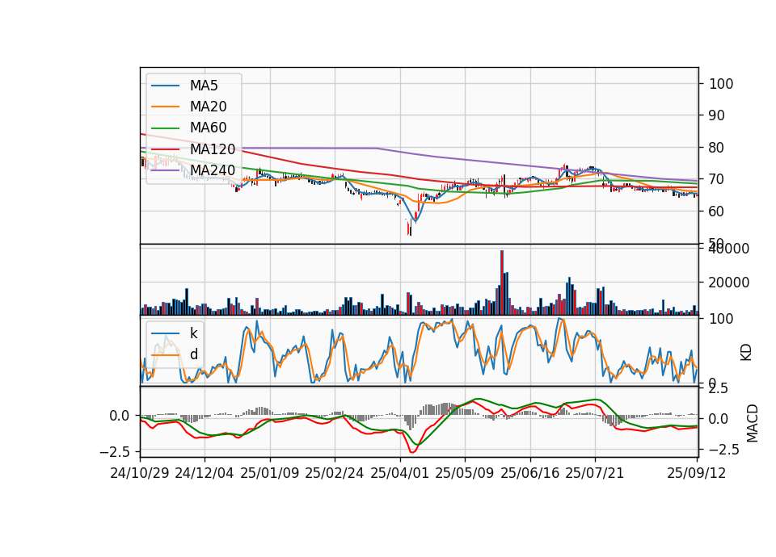Click the price axis value 60

pyautogui.click(x=717, y=211)
